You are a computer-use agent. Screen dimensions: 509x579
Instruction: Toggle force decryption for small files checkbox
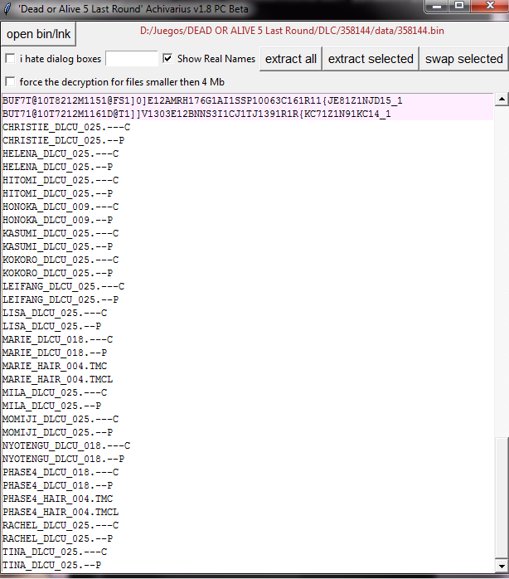coord(10,81)
